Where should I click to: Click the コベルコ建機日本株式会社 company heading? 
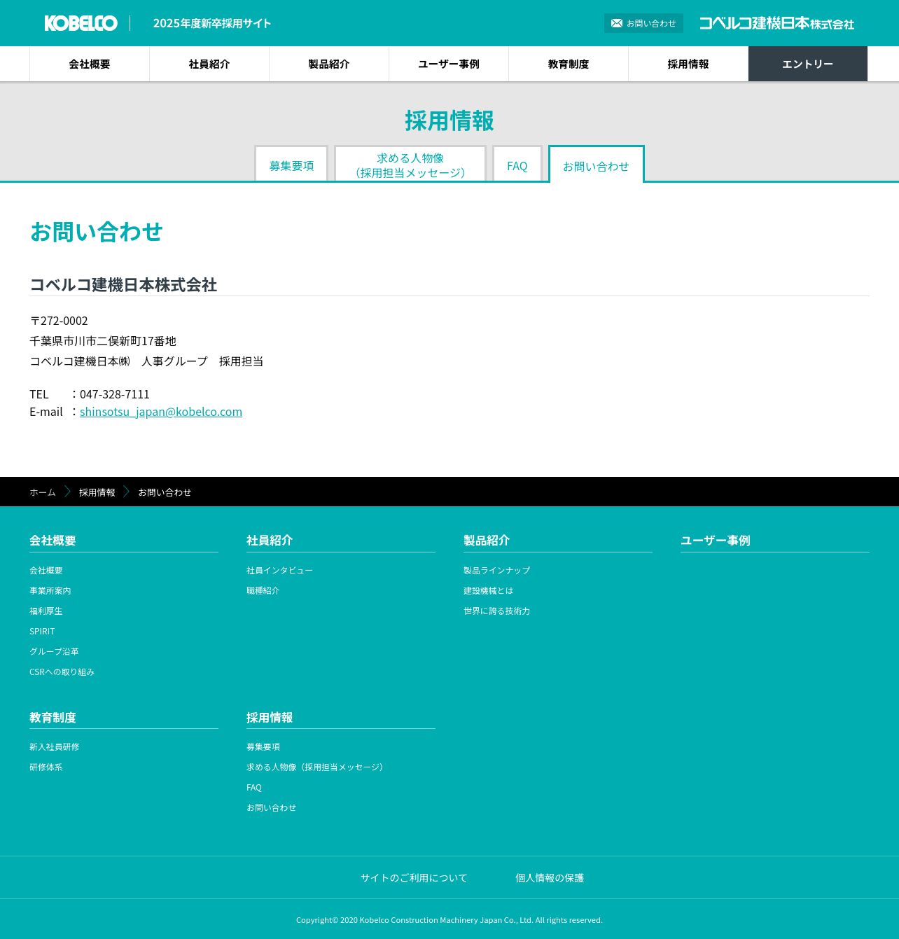coord(123,285)
